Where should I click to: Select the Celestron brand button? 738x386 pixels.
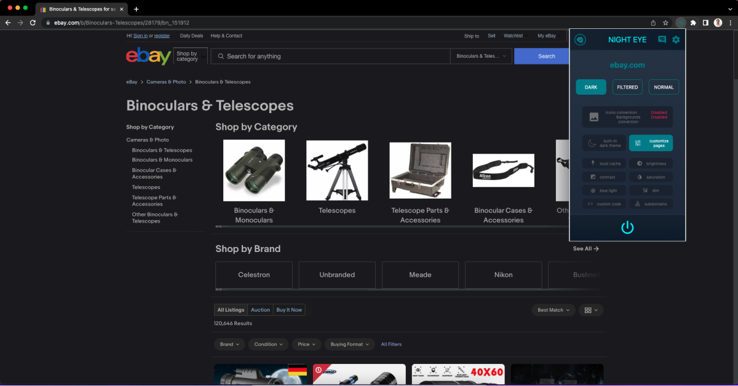point(254,275)
